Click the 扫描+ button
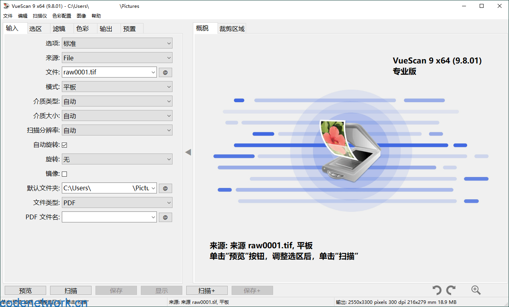 tap(207, 291)
